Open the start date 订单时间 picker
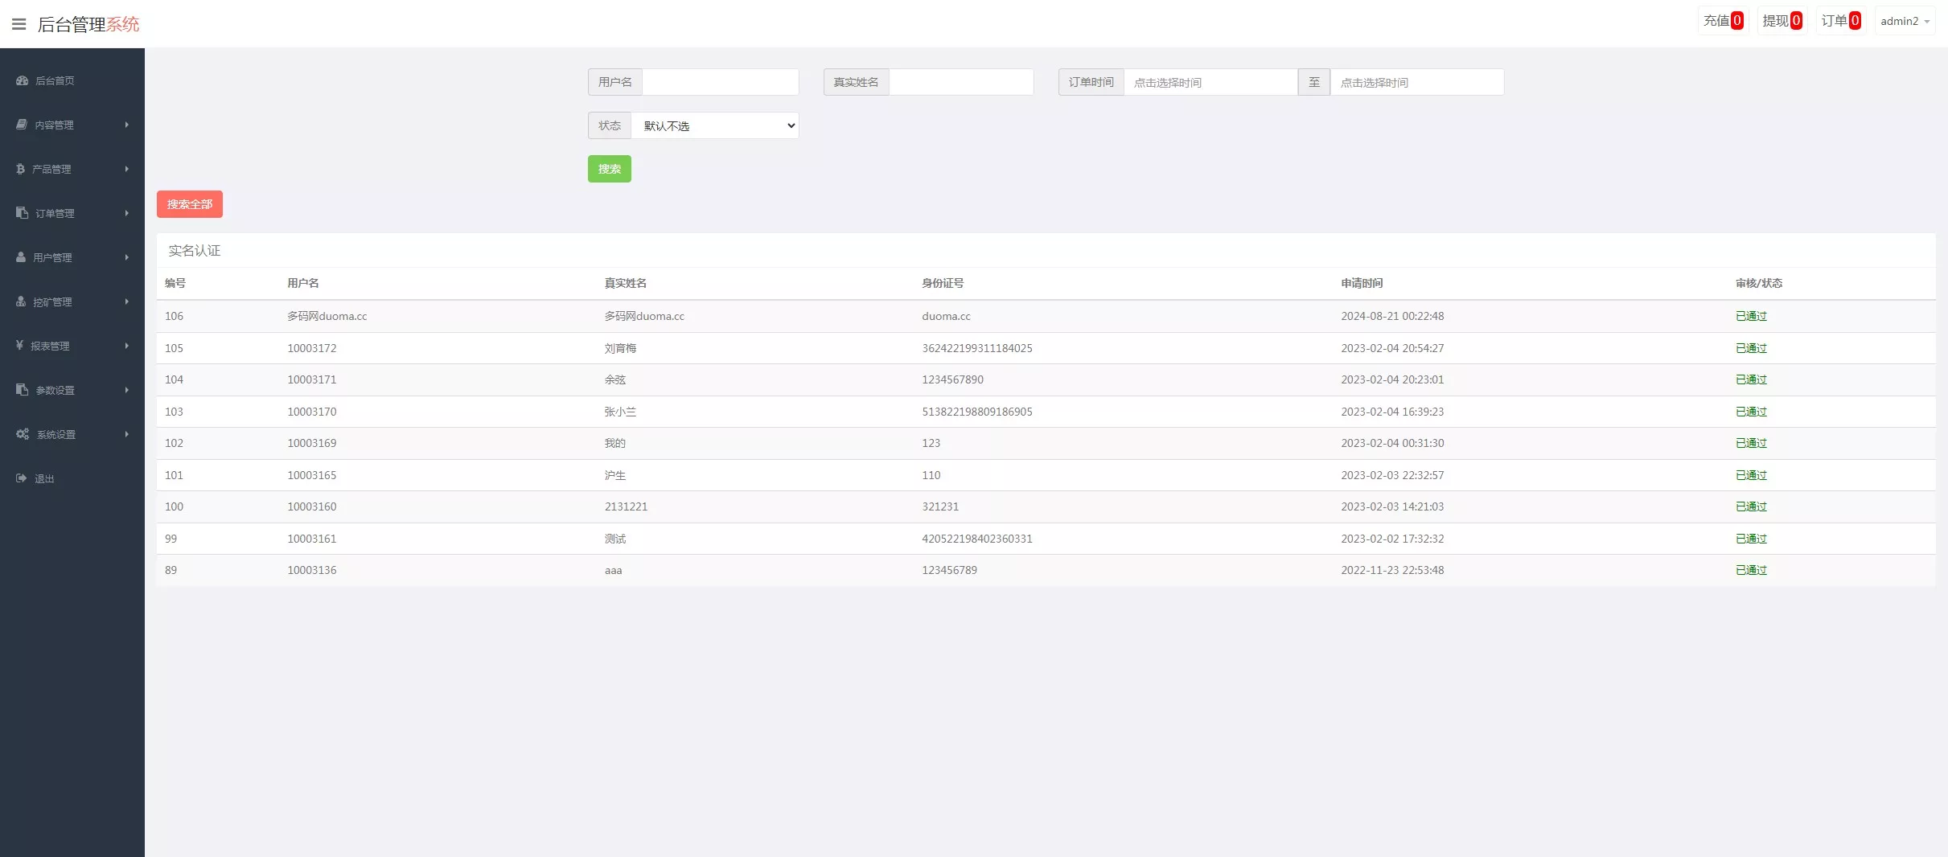 (1210, 82)
